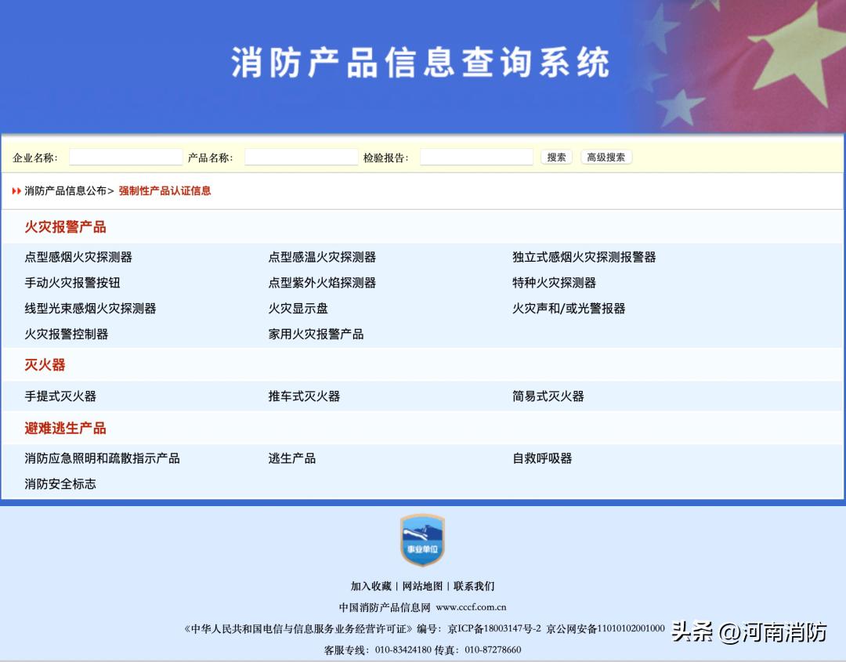The image size is (846, 662).
Task: Open 独立式感烟火灾探测报警器 link
Action: (x=584, y=256)
